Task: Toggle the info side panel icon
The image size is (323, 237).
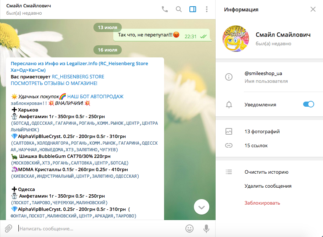Action: [193, 9]
